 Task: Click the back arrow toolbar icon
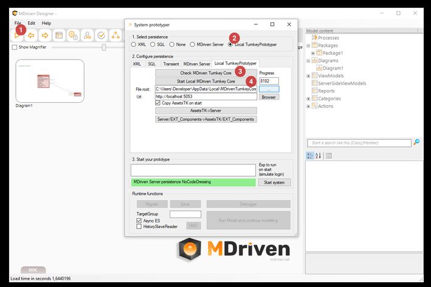point(31,35)
